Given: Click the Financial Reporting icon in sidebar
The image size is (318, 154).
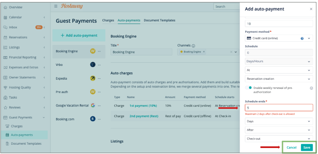Looking at the screenshot, I should [x=6, y=57].
